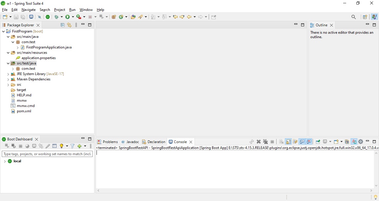Click the green Run button in the main toolbar
Viewport: 379px width, 201px height.
point(68,17)
